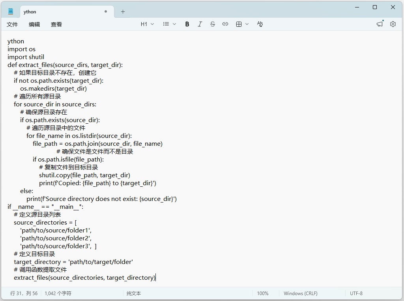404x301 pixels.
Task: Expand the H1 heading dropdown
Action: [x=147, y=24]
